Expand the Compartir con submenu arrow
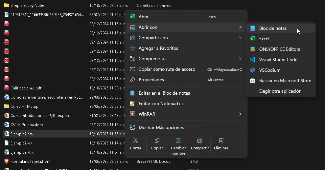The height and width of the screenshot is (170, 325). pos(240,38)
